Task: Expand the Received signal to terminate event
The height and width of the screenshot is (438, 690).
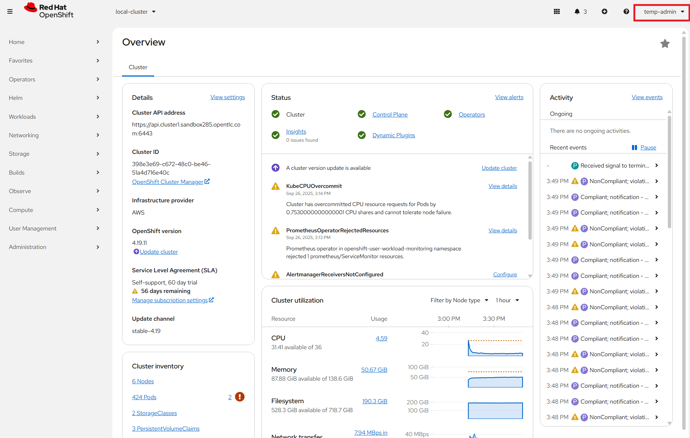Action: point(656,165)
